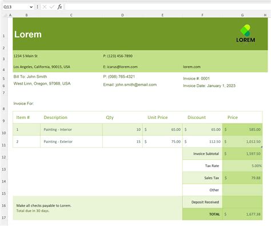Select the Invoice For: cell
Screen dimensions: 271x226
pos(23,104)
